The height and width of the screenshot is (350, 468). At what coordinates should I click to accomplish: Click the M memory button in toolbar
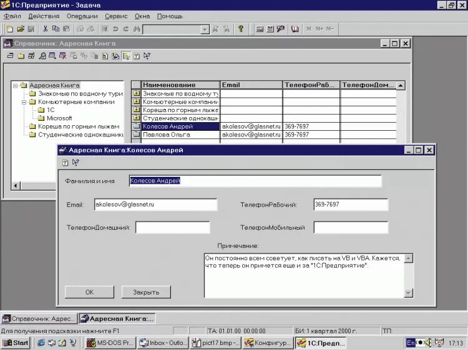pos(309,29)
